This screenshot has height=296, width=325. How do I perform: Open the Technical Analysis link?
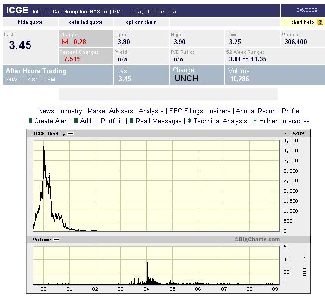(220, 121)
